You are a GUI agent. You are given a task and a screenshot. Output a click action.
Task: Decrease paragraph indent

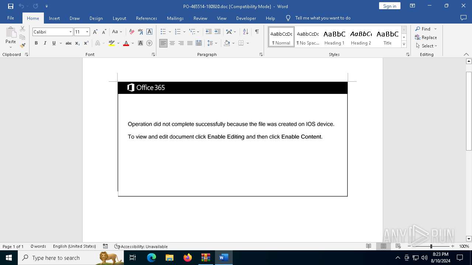point(209,32)
